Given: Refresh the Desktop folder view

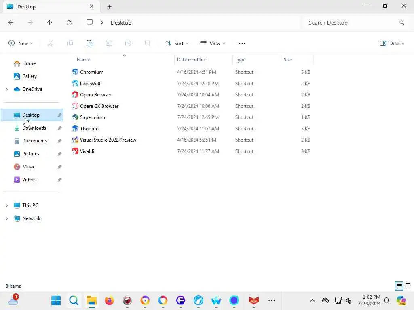Looking at the screenshot, I should coord(69,23).
